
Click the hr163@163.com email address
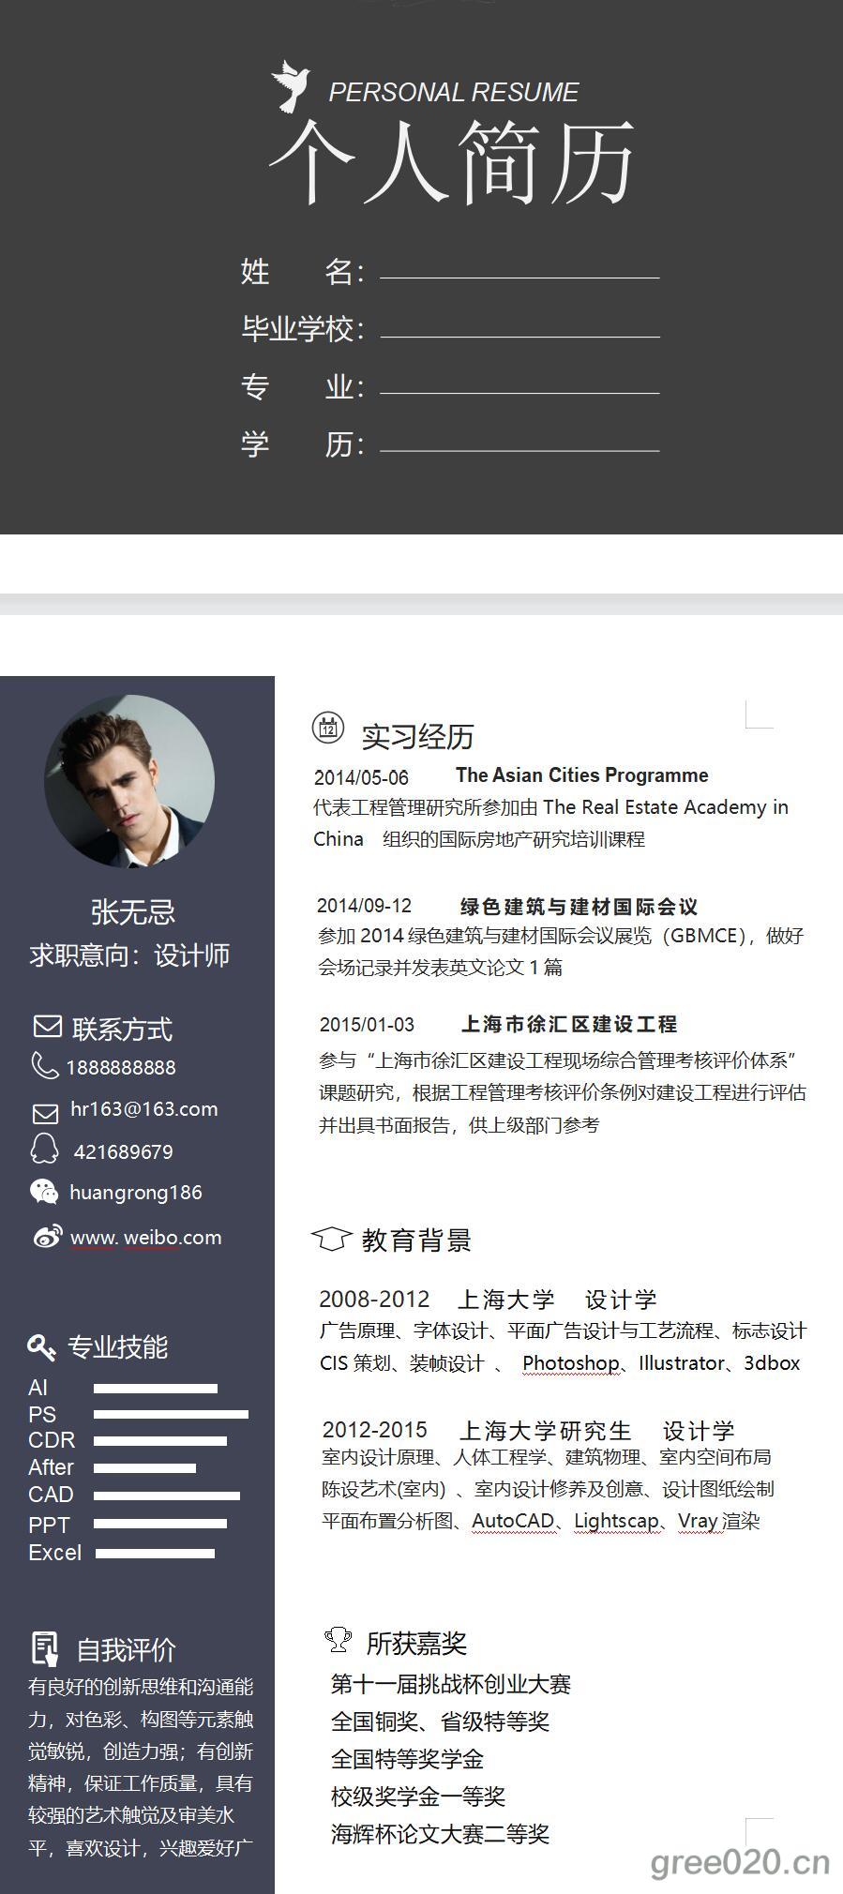[x=144, y=1109]
